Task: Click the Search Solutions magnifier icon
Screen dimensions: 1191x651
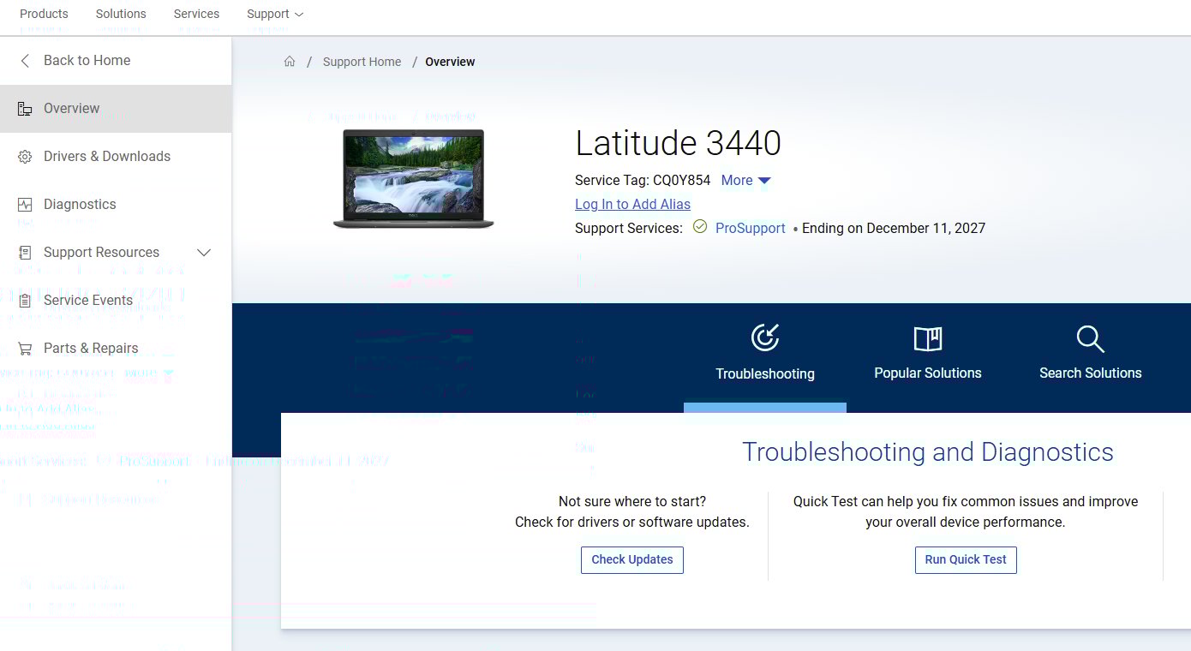Action: pos(1090,338)
